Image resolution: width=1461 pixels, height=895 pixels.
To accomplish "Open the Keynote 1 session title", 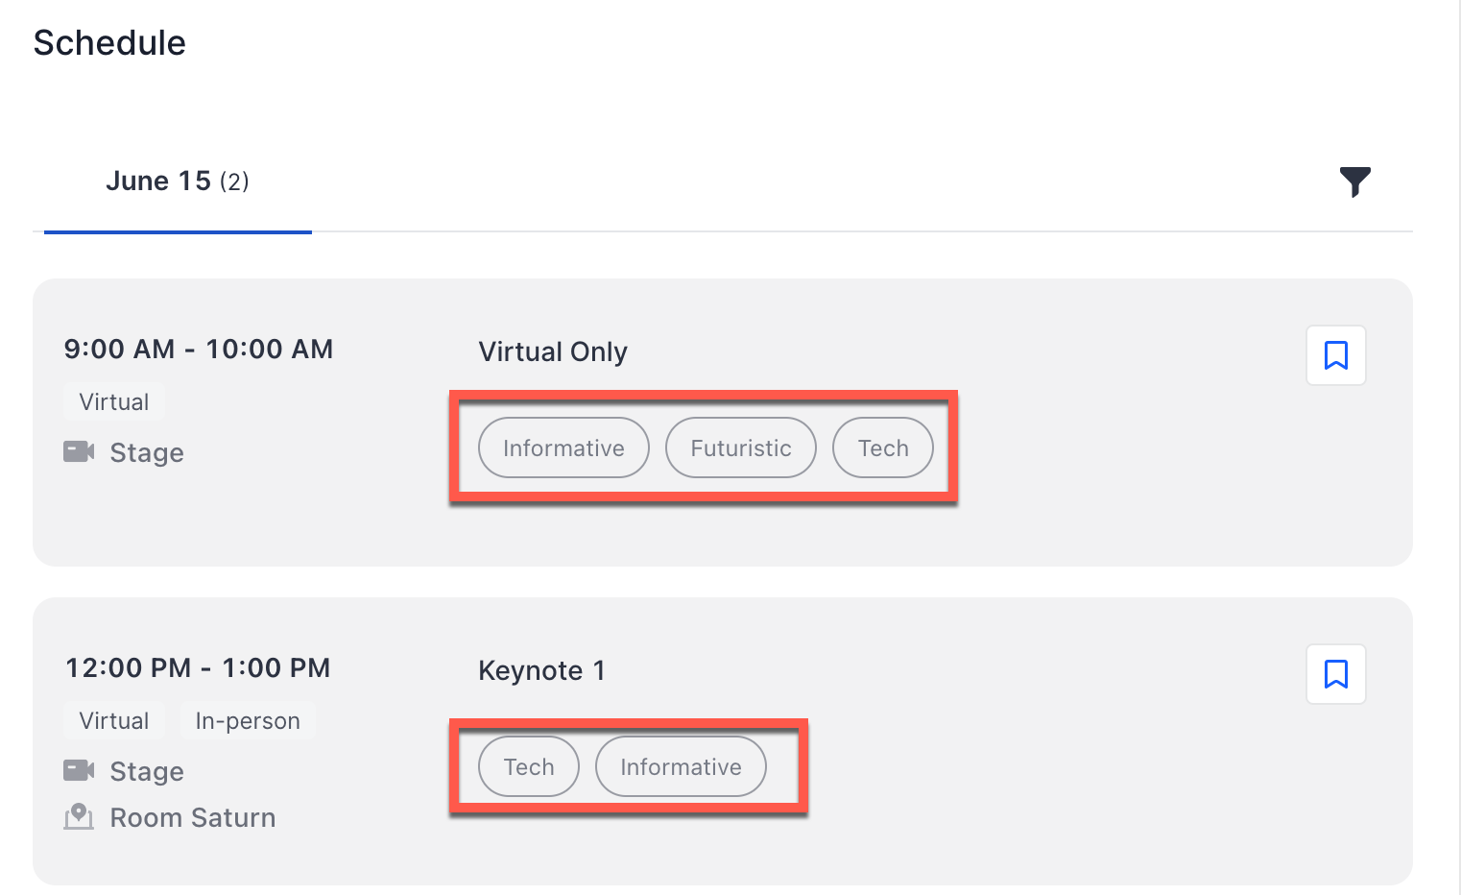I will coord(541,670).
